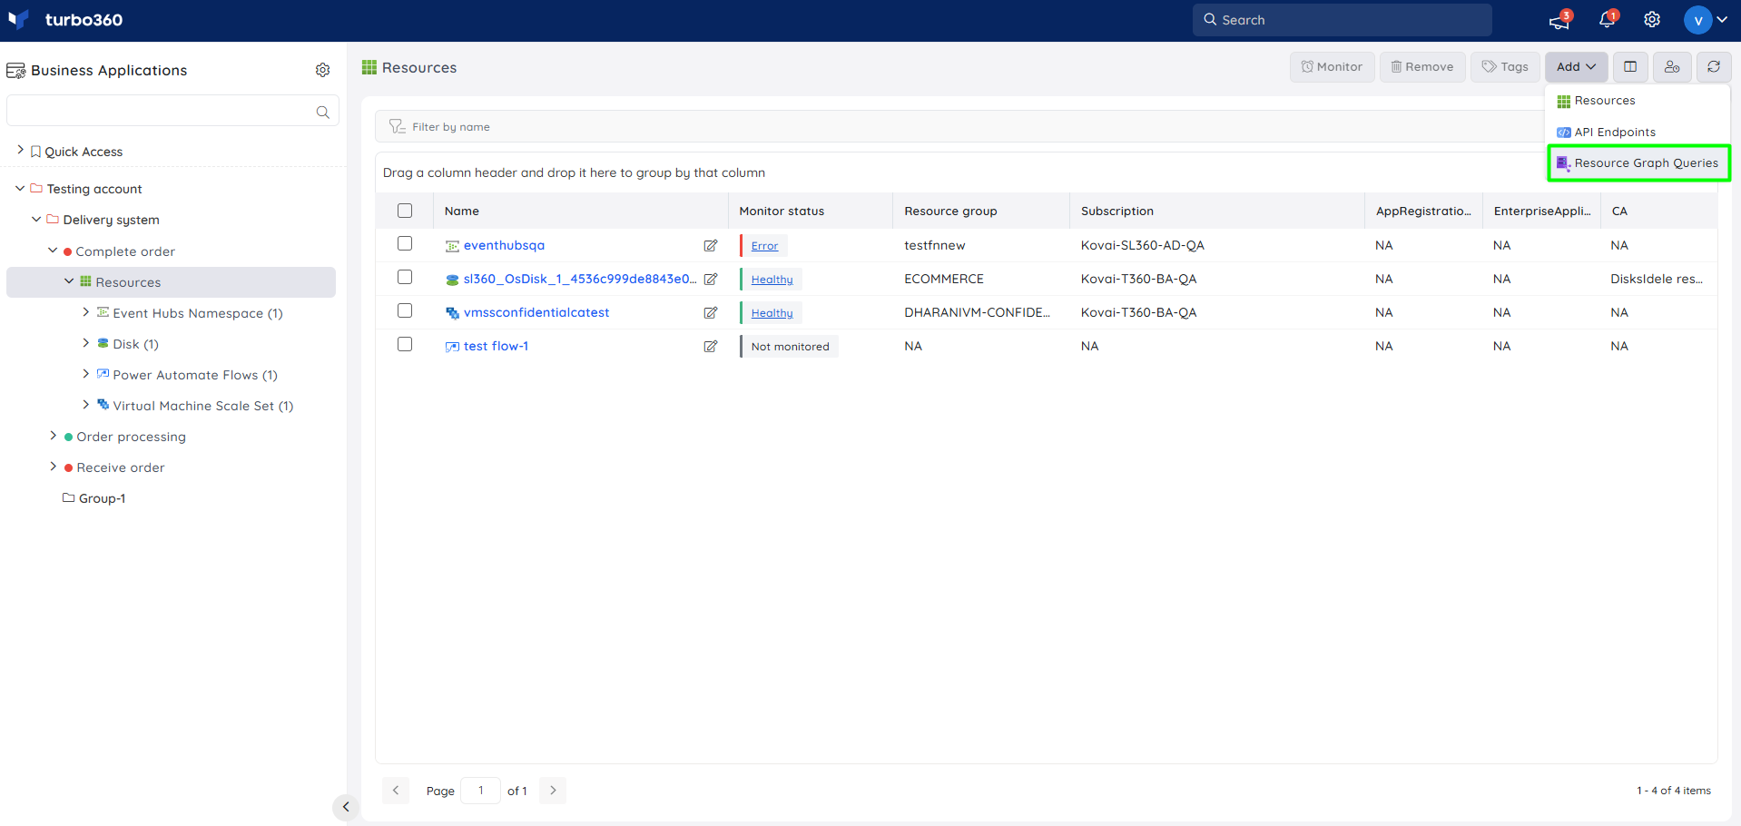Open the test flow-1 link
This screenshot has width=1741, height=826.
pyautogui.click(x=496, y=346)
